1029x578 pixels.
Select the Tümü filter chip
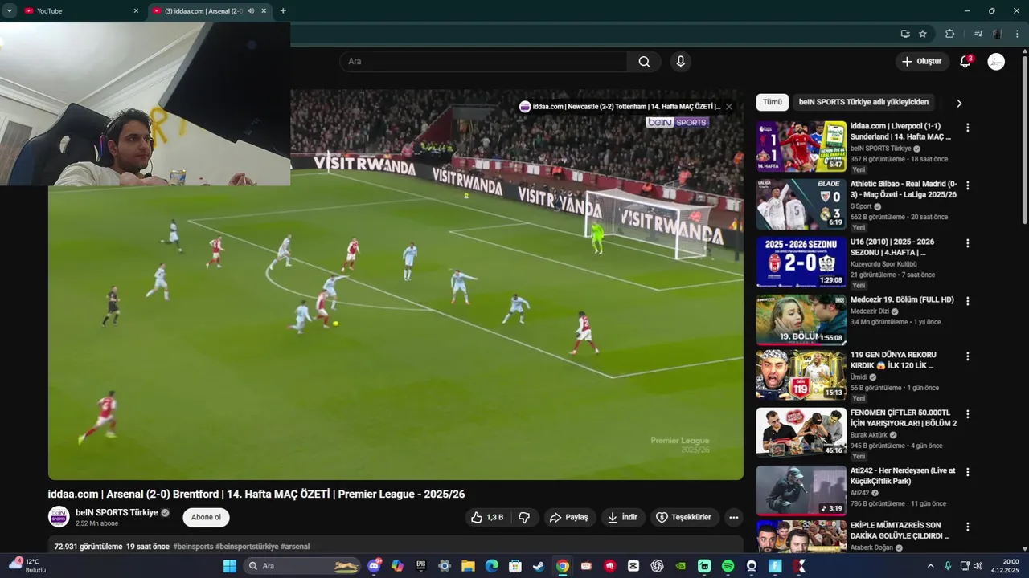coord(773,102)
